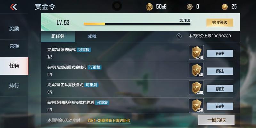Viewport: 256px width, 128px height.
Task: Switch to the 成就 tab
Action: 92,36
